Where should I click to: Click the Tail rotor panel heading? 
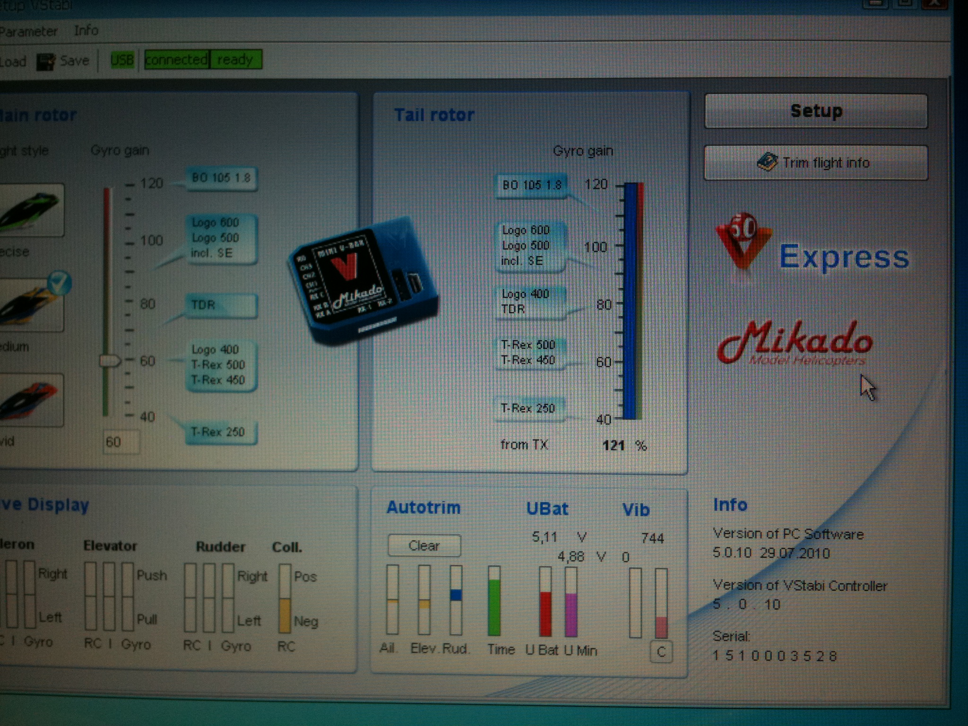click(434, 115)
